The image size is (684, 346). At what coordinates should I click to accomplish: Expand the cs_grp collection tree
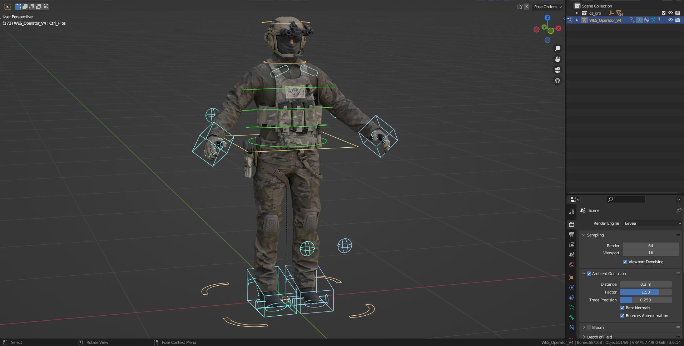[577, 13]
